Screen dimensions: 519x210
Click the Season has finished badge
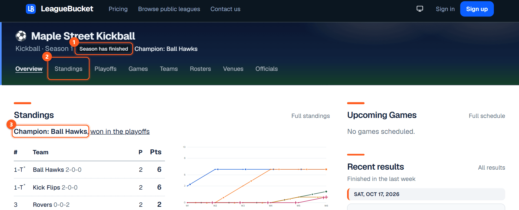click(x=104, y=49)
